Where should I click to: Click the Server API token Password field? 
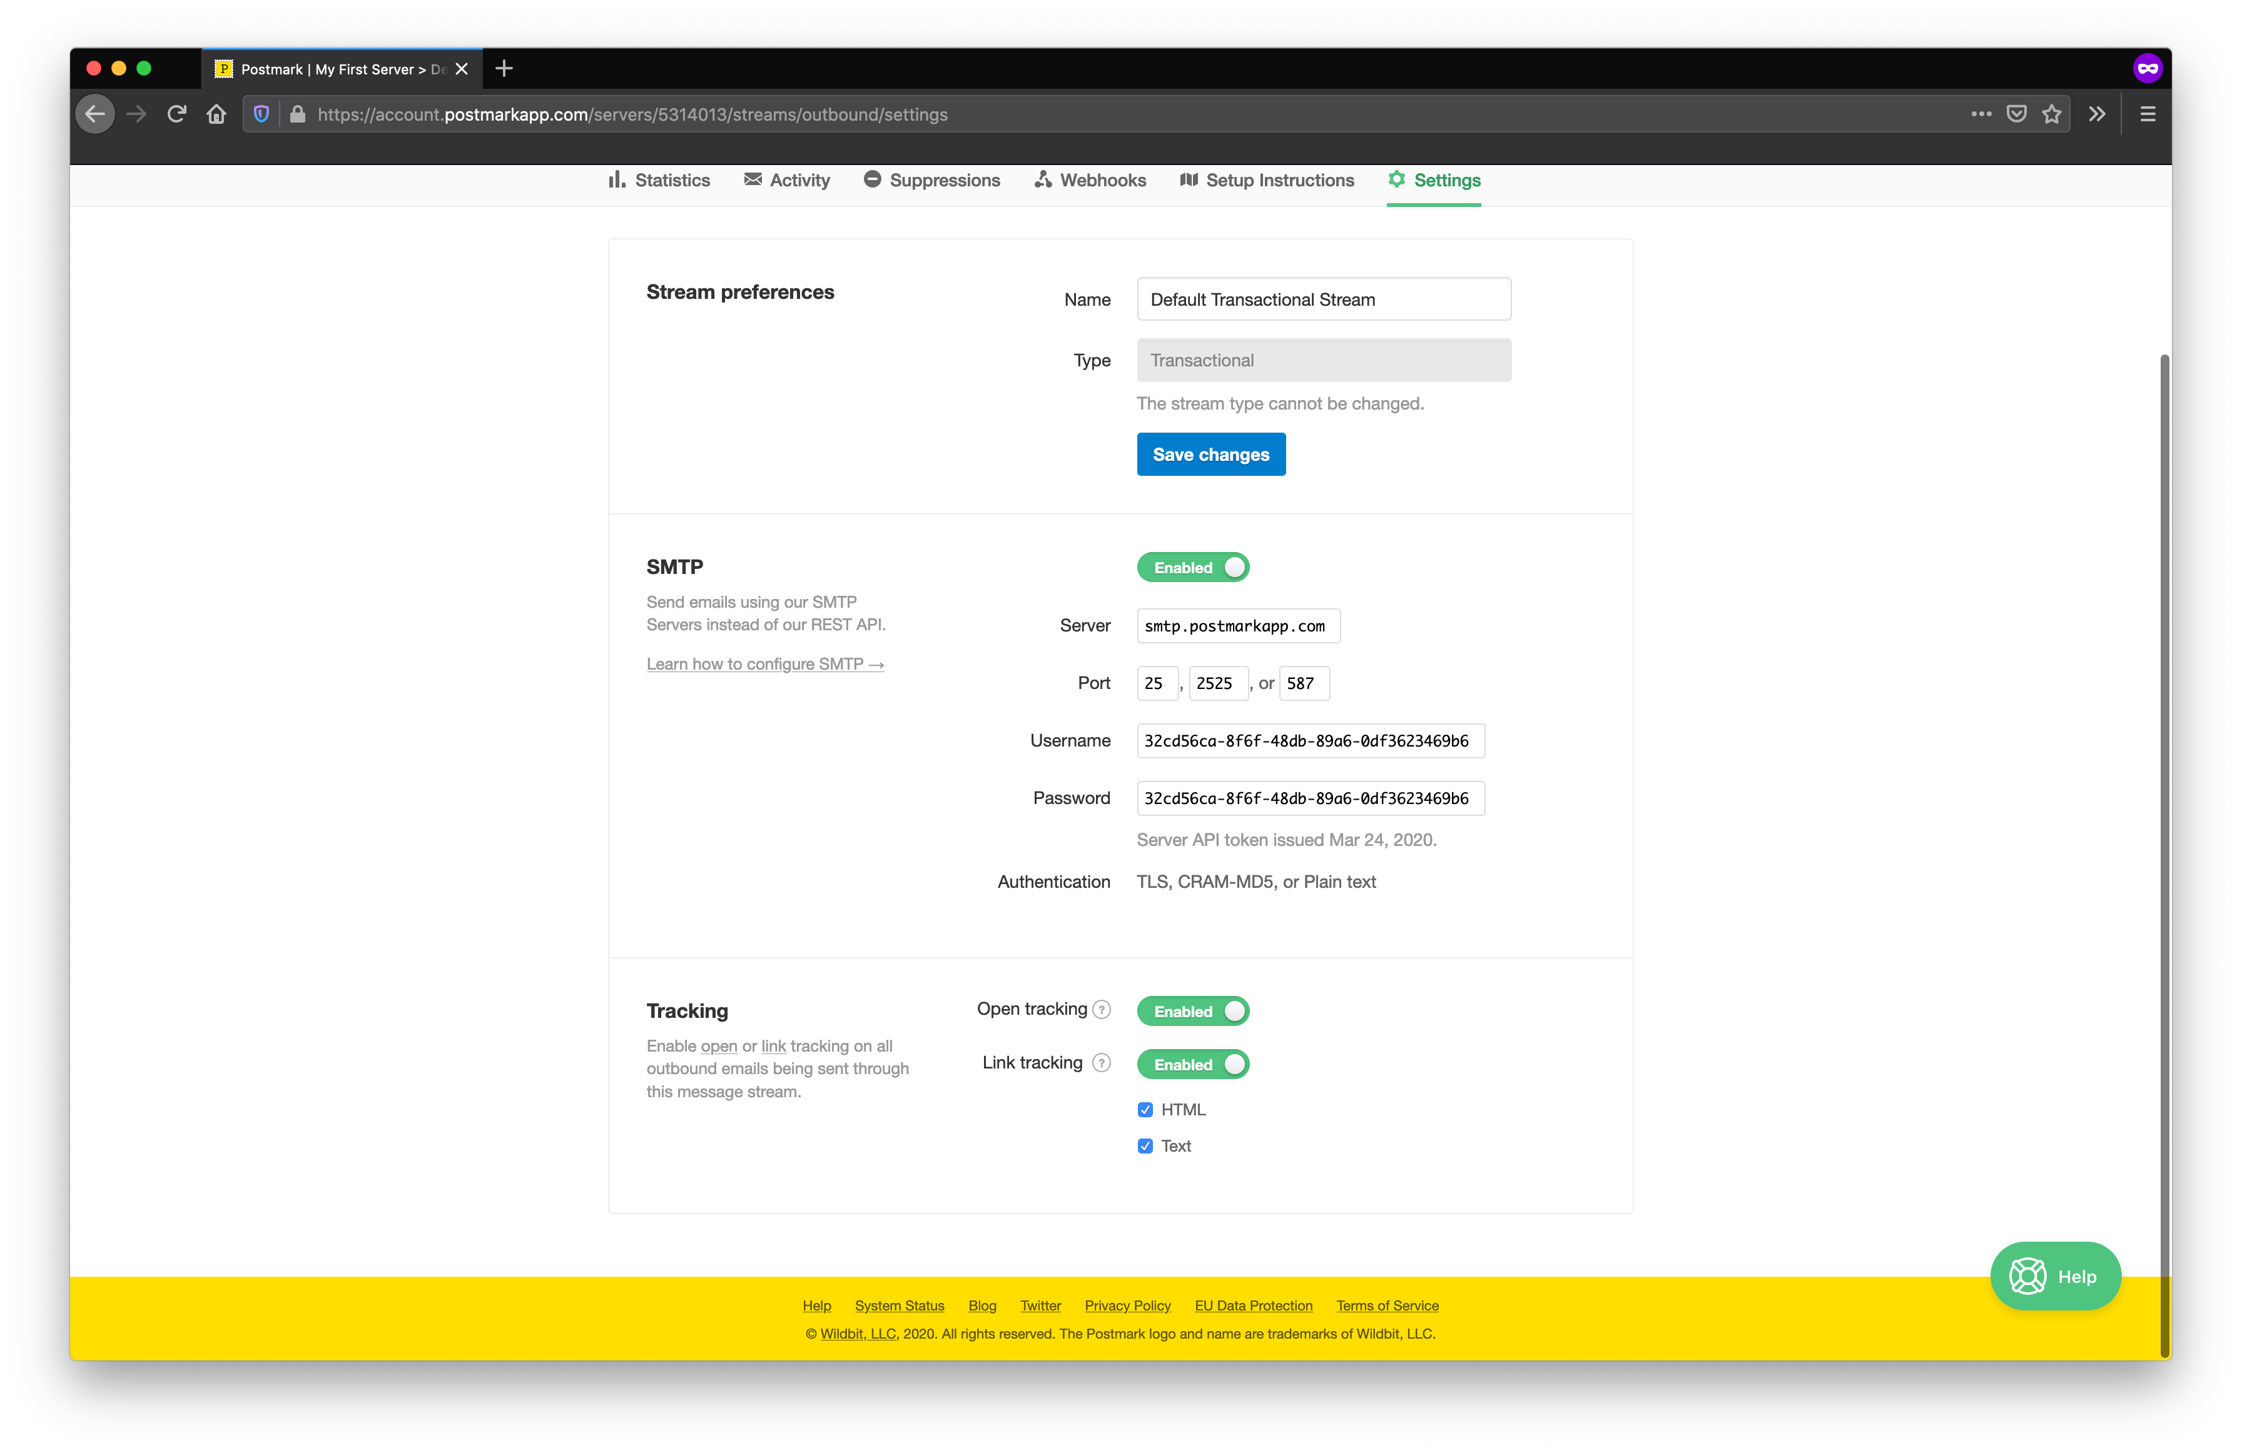1307,798
